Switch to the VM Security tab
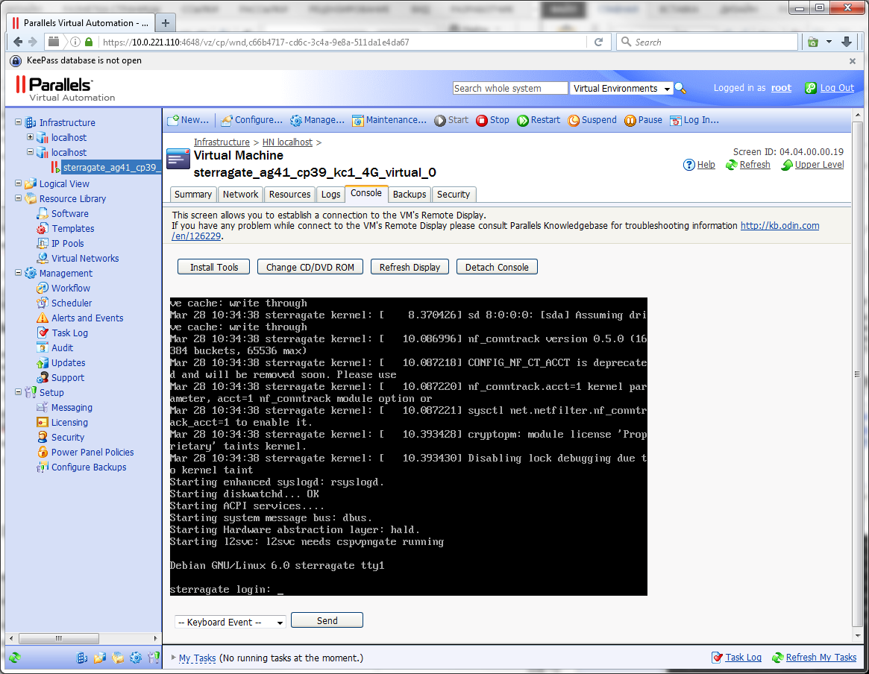Image resolution: width=869 pixels, height=674 pixels. 454,195
